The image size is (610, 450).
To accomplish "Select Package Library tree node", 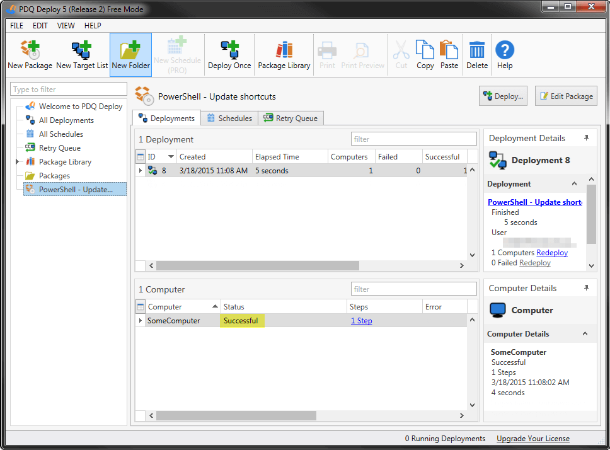I will [59, 162].
